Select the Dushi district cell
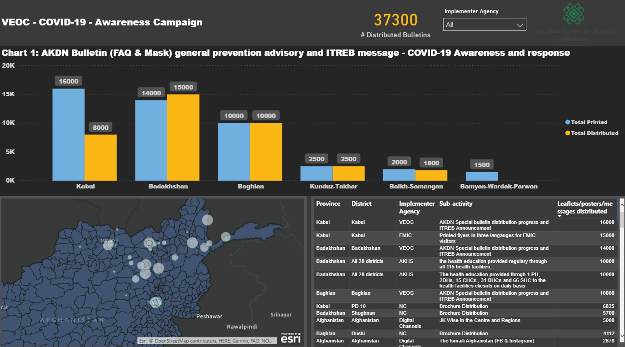 tap(359, 333)
